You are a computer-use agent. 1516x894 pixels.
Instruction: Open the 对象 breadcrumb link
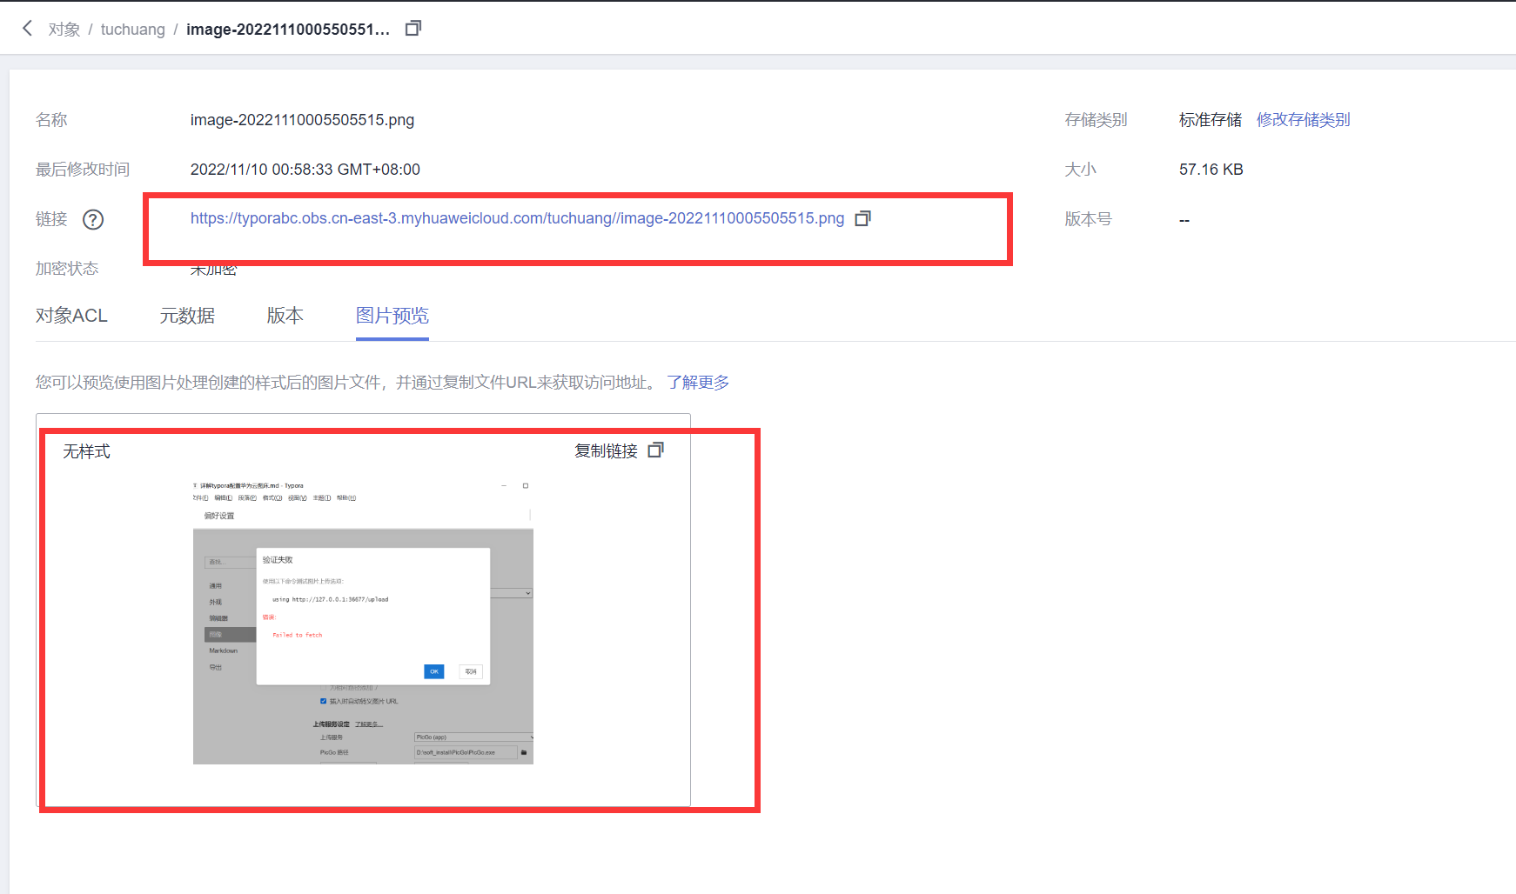tap(64, 30)
